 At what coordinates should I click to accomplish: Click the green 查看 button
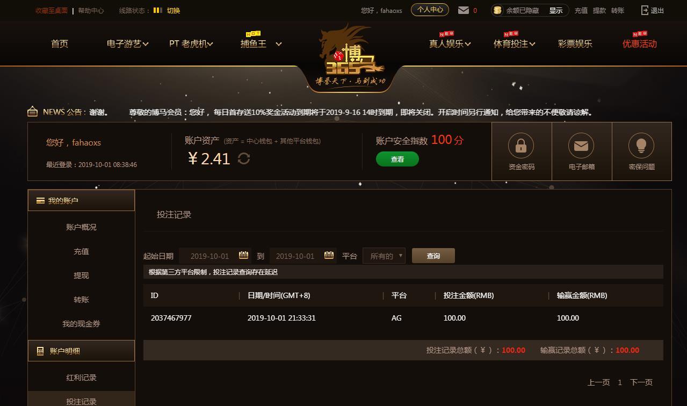397,159
